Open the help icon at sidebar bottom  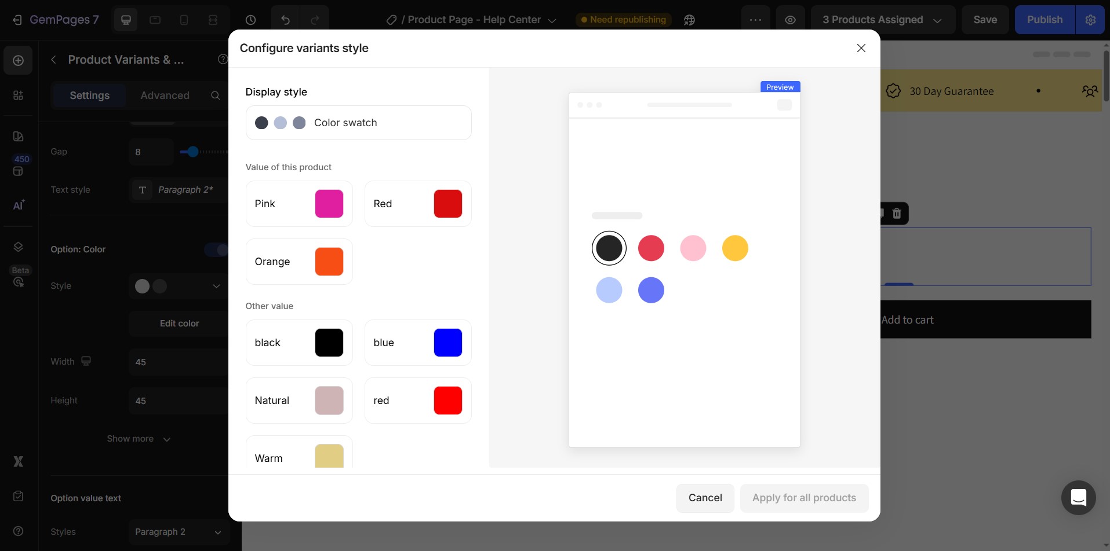pyautogui.click(x=18, y=531)
